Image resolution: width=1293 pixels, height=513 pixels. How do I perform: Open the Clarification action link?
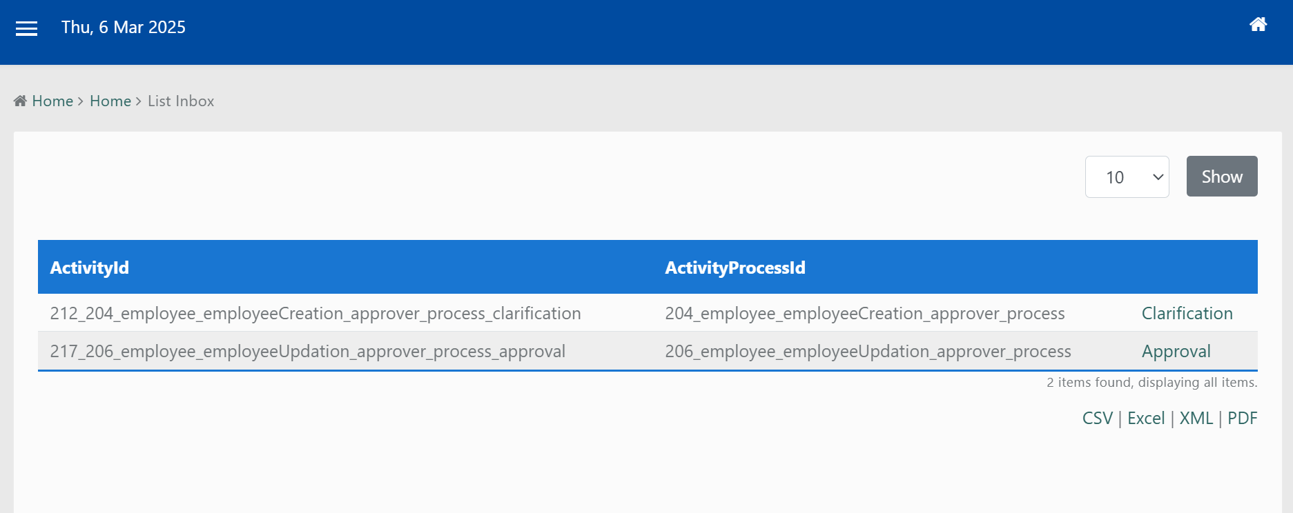[x=1187, y=313]
